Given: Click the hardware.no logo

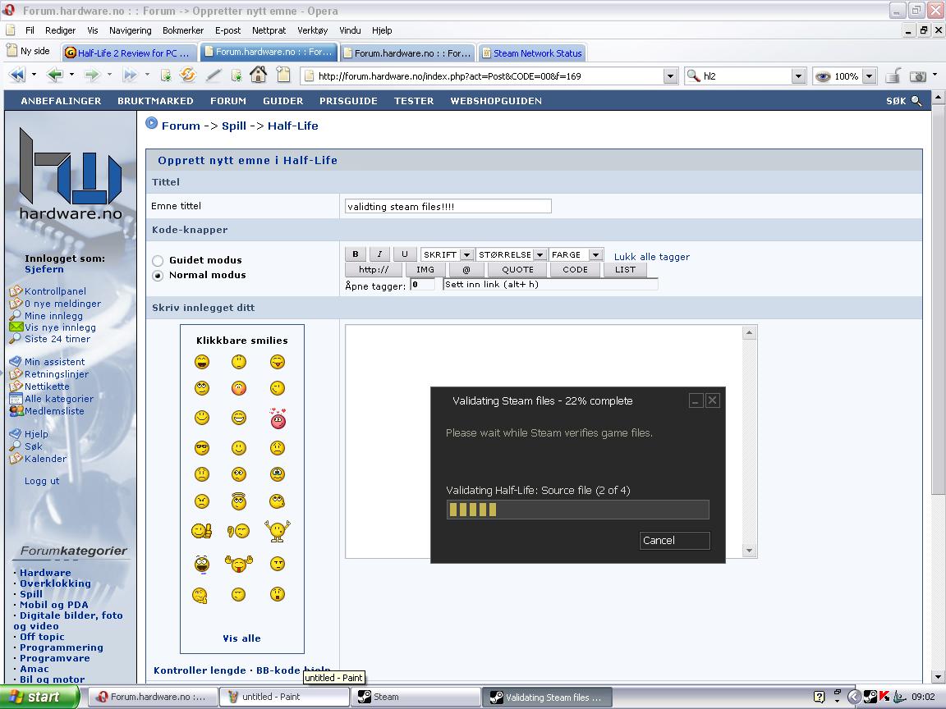Looking at the screenshot, I should pos(71,175).
